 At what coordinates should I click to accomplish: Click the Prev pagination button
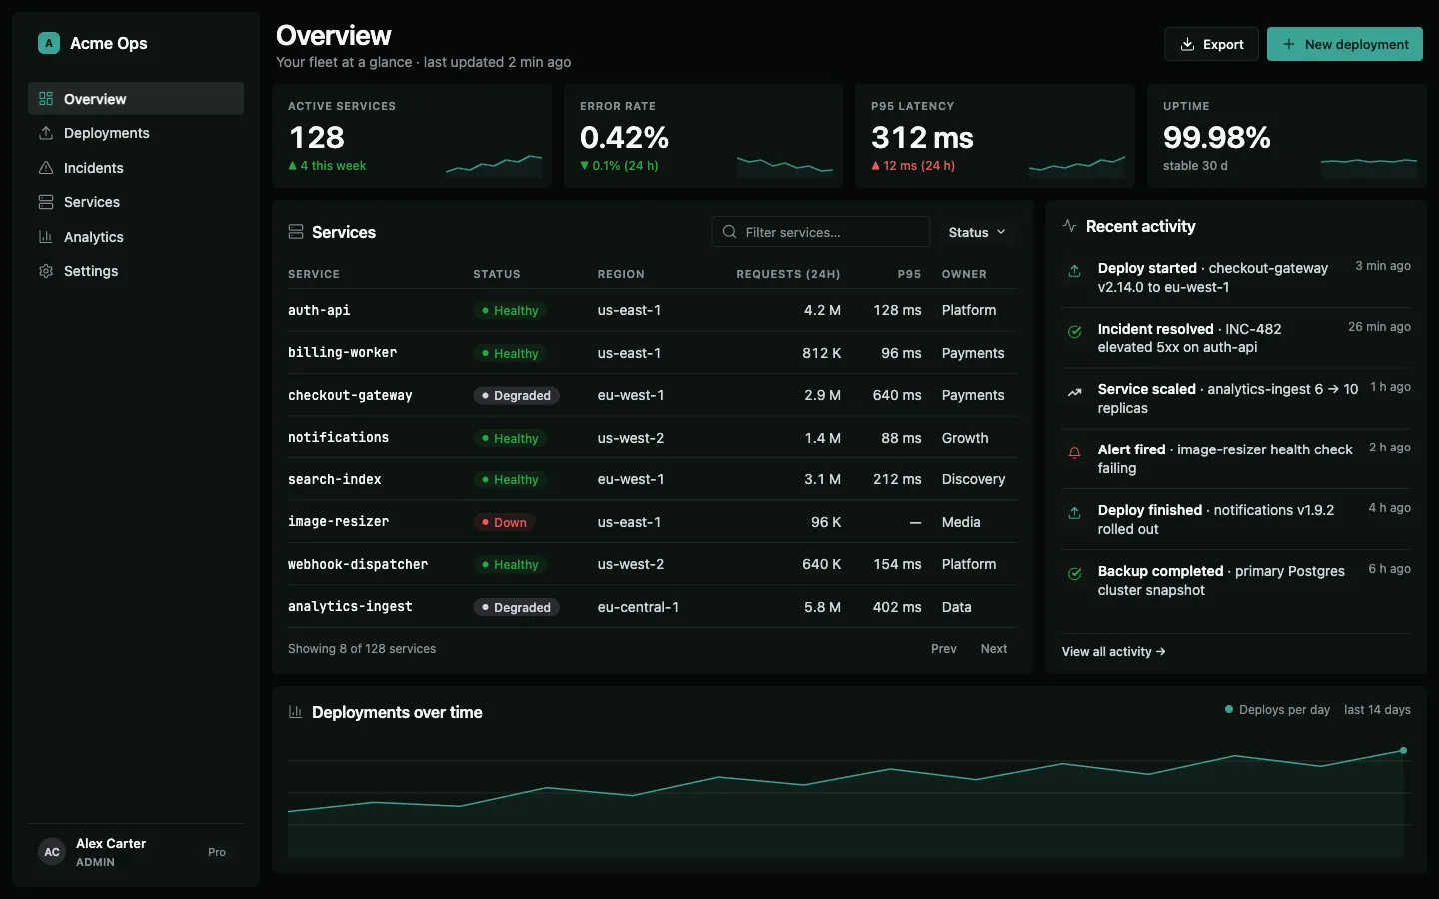click(x=944, y=649)
